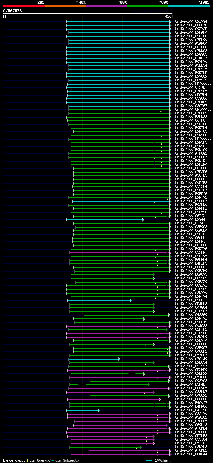Select the UniRef100_Q0DIB3 label
The height and width of the screenshot is (463, 213).
[x=191, y=183]
